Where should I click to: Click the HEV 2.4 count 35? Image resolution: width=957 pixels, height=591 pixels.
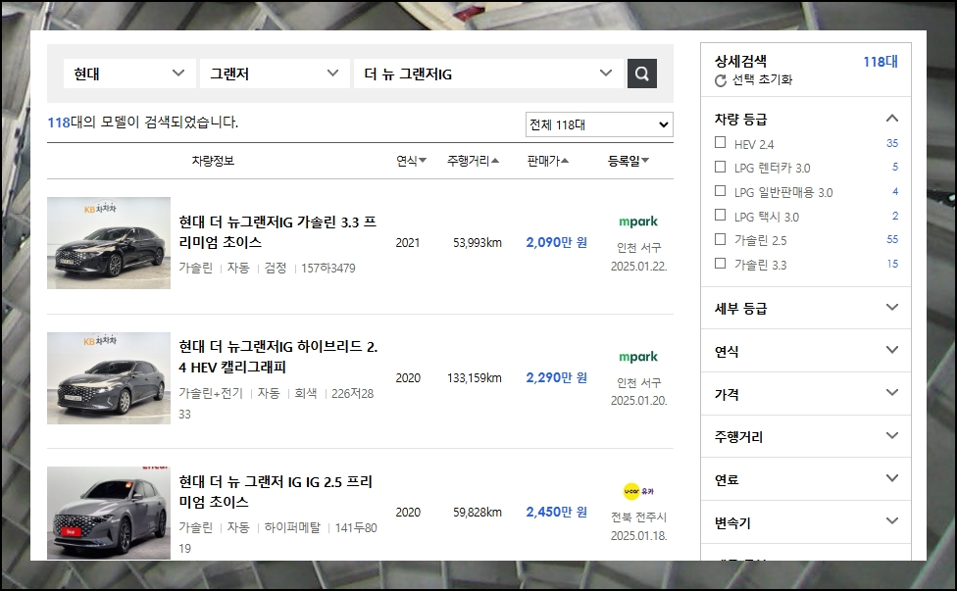click(892, 143)
